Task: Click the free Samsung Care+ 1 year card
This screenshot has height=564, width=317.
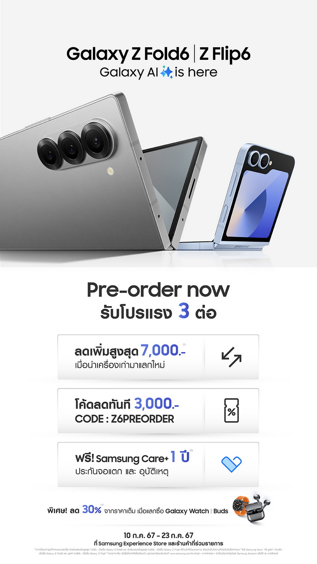Action: (158, 464)
